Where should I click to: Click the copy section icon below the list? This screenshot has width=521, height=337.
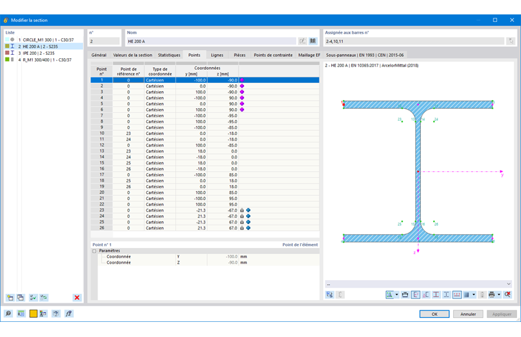(21, 297)
